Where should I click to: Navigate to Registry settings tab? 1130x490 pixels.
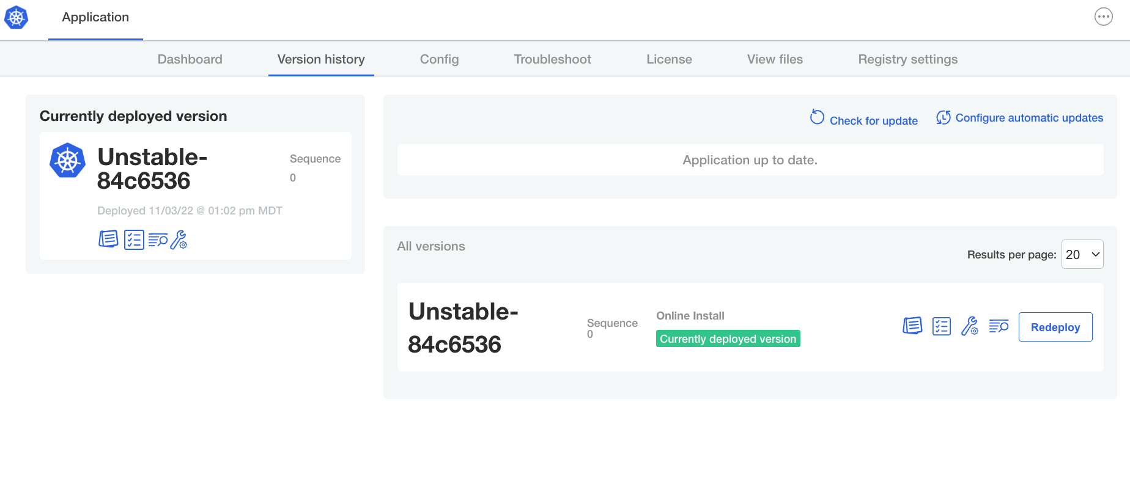click(x=907, y=59)
